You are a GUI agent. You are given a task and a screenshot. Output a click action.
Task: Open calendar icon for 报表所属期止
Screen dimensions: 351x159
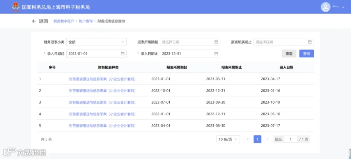coord(310,42)
